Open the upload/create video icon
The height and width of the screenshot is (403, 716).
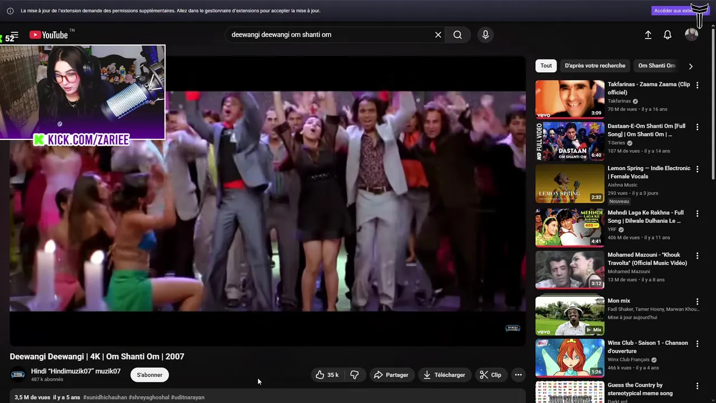(648, 35)
